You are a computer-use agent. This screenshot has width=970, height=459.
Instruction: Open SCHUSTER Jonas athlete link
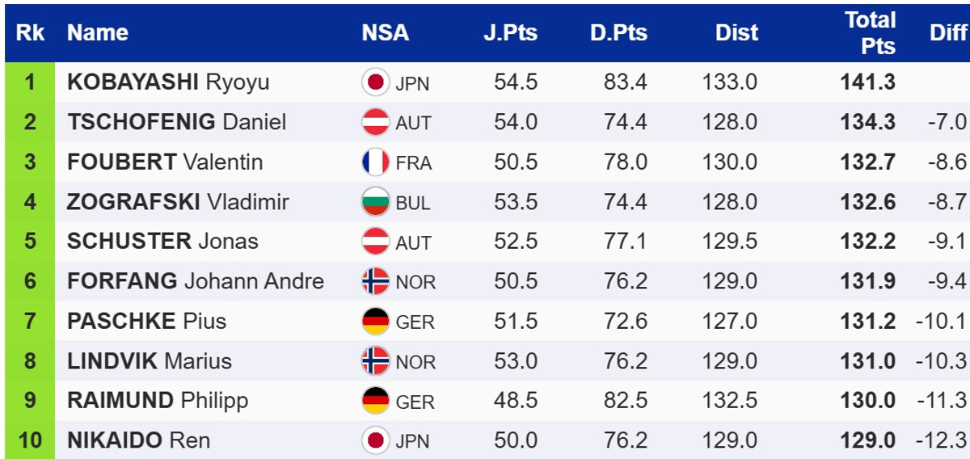(x=162, y=242)
